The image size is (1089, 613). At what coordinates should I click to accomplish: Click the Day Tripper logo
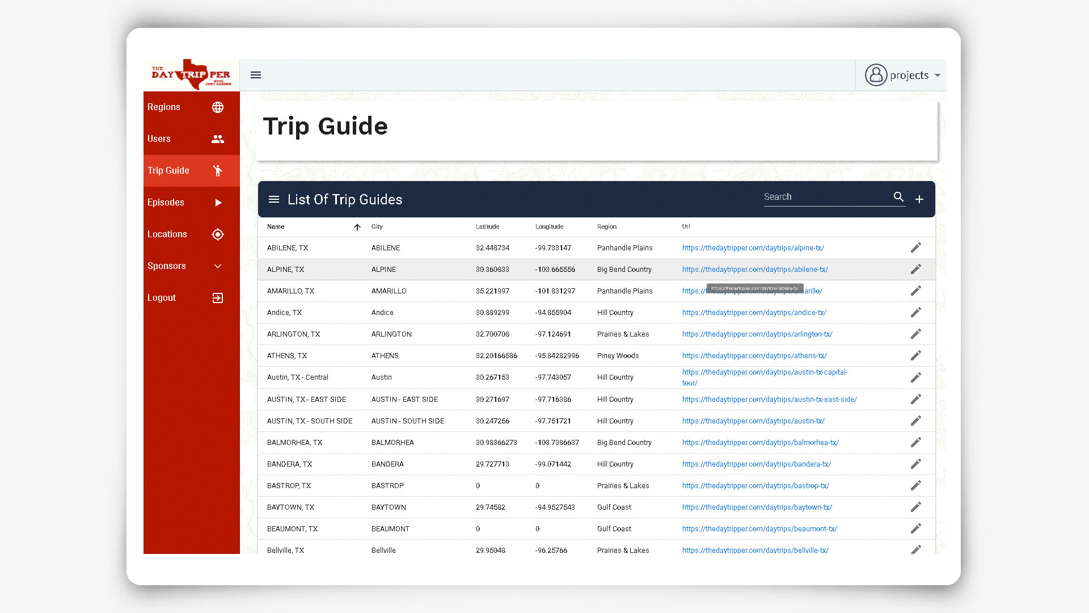[191, 74]
